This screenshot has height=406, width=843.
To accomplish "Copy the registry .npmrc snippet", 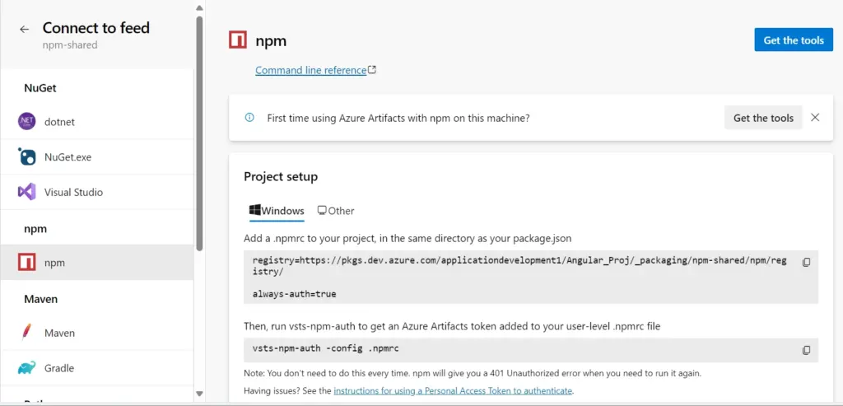I will tap(806, 262).
